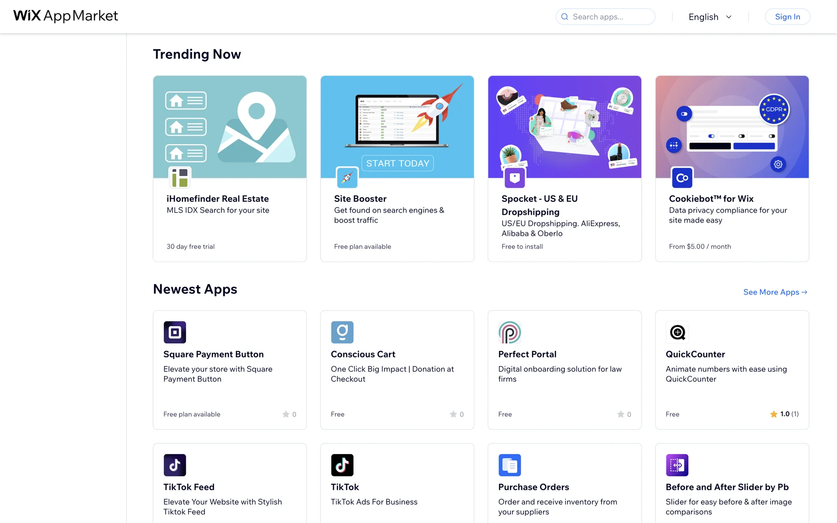Click the Perfect Portal app icon
The height and width of the screenshot is (523, 837).
pos(509,332)
